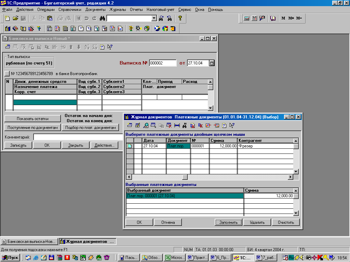Open the Налоговый учет menu
This screenshot has height=262, width=350.
tap(161, 10)
